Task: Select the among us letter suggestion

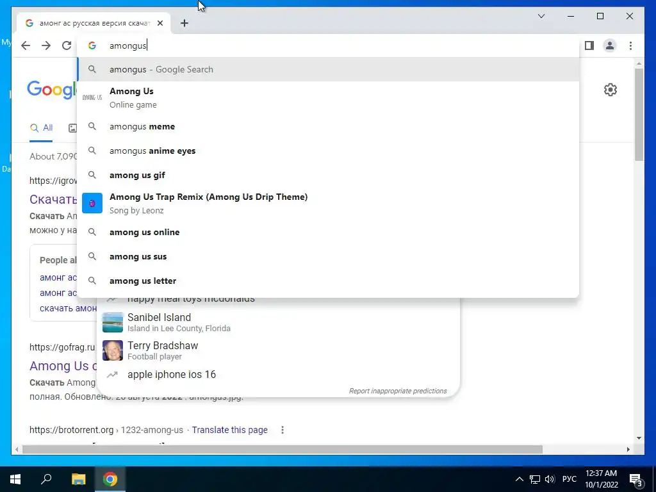Action: [x=329, y=281]
